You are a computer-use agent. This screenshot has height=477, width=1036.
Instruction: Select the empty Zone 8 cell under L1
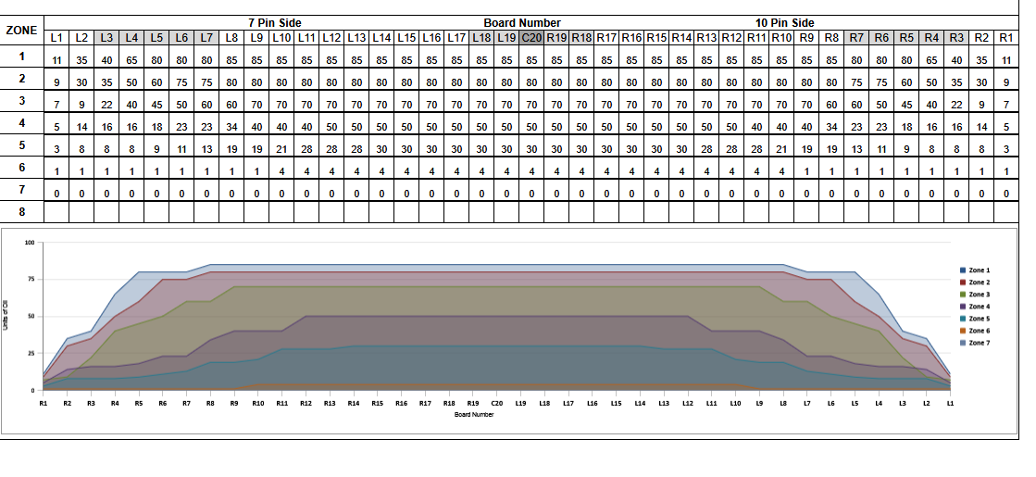56,212
